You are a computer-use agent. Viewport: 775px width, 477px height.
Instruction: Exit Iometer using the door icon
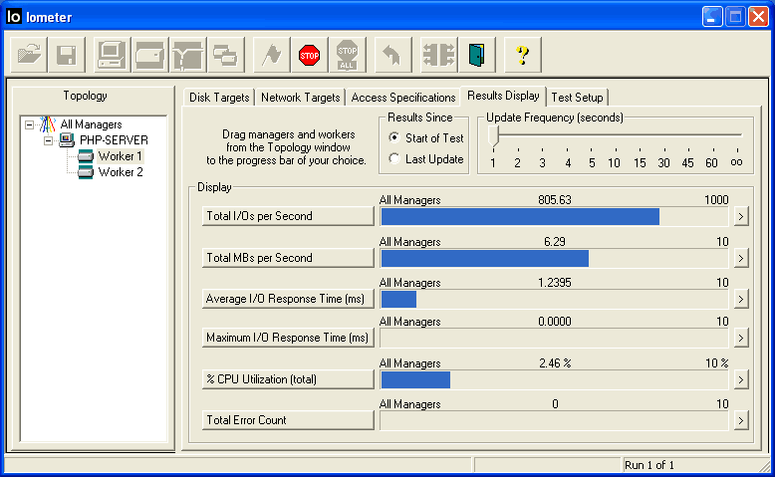click(476, 55)
